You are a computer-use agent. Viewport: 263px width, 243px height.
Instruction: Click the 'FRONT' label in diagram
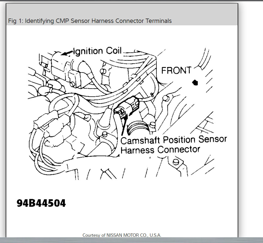click(176, 70)
